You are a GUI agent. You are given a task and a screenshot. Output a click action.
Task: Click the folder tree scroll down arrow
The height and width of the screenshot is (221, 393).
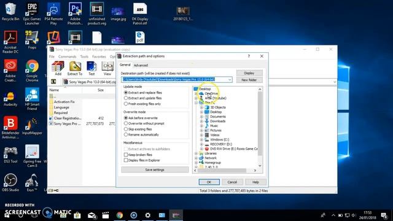260,166
